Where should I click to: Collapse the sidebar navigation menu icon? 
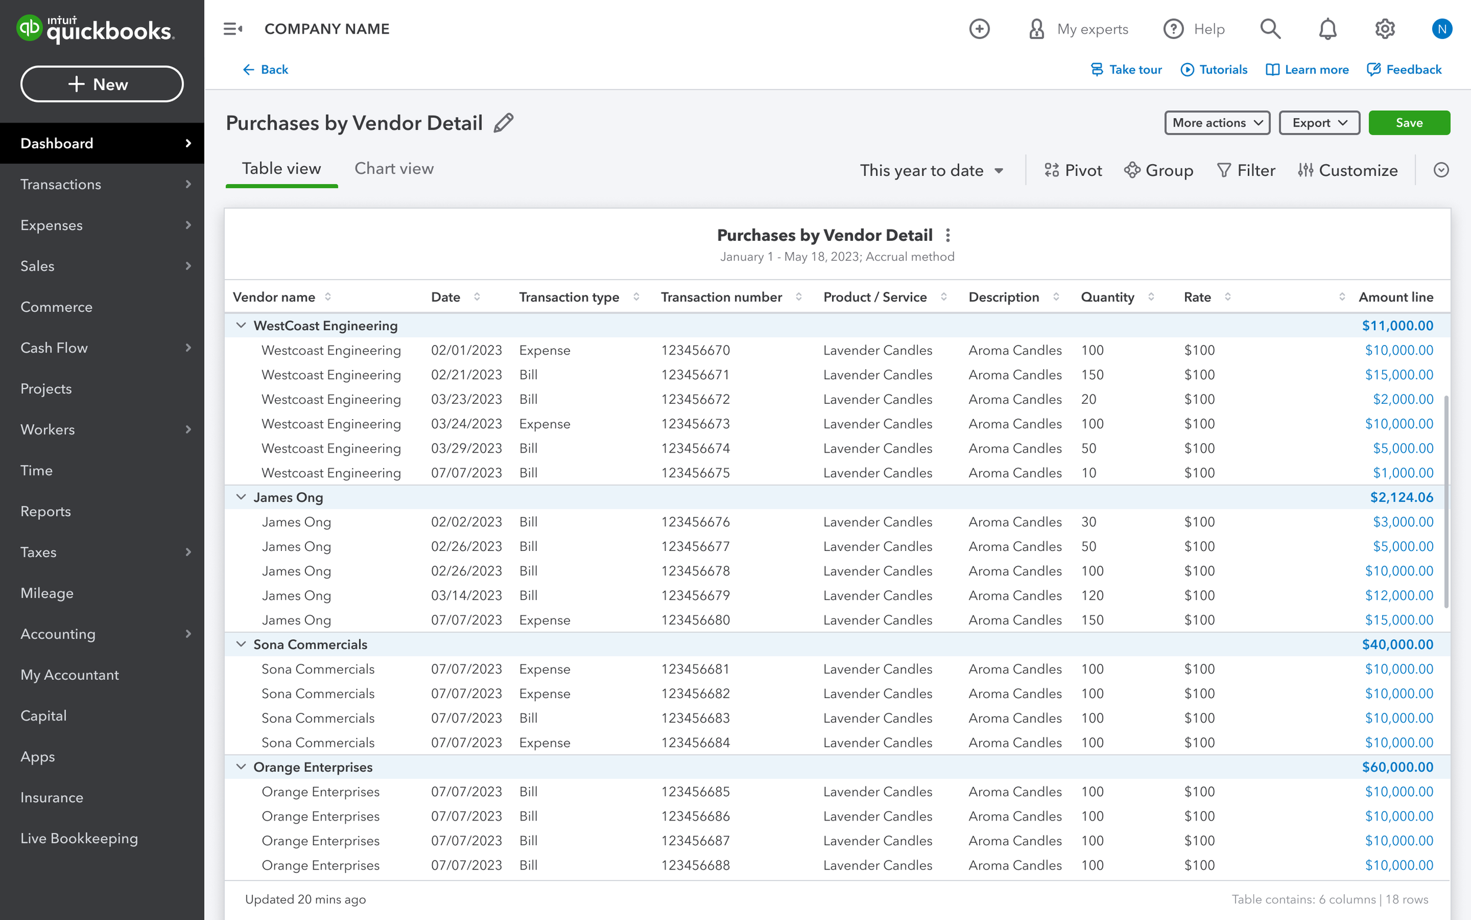233,29
